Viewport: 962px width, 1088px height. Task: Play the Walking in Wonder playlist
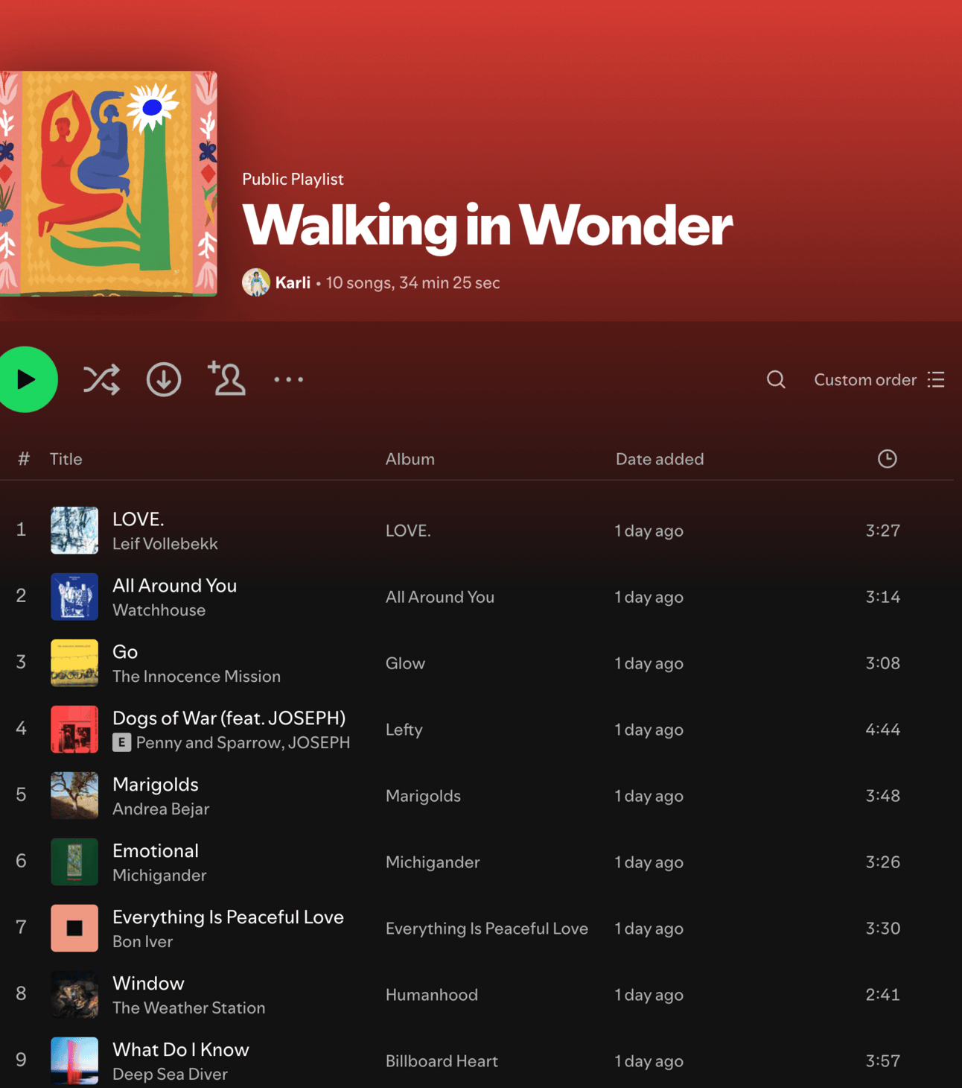[26, 379]
